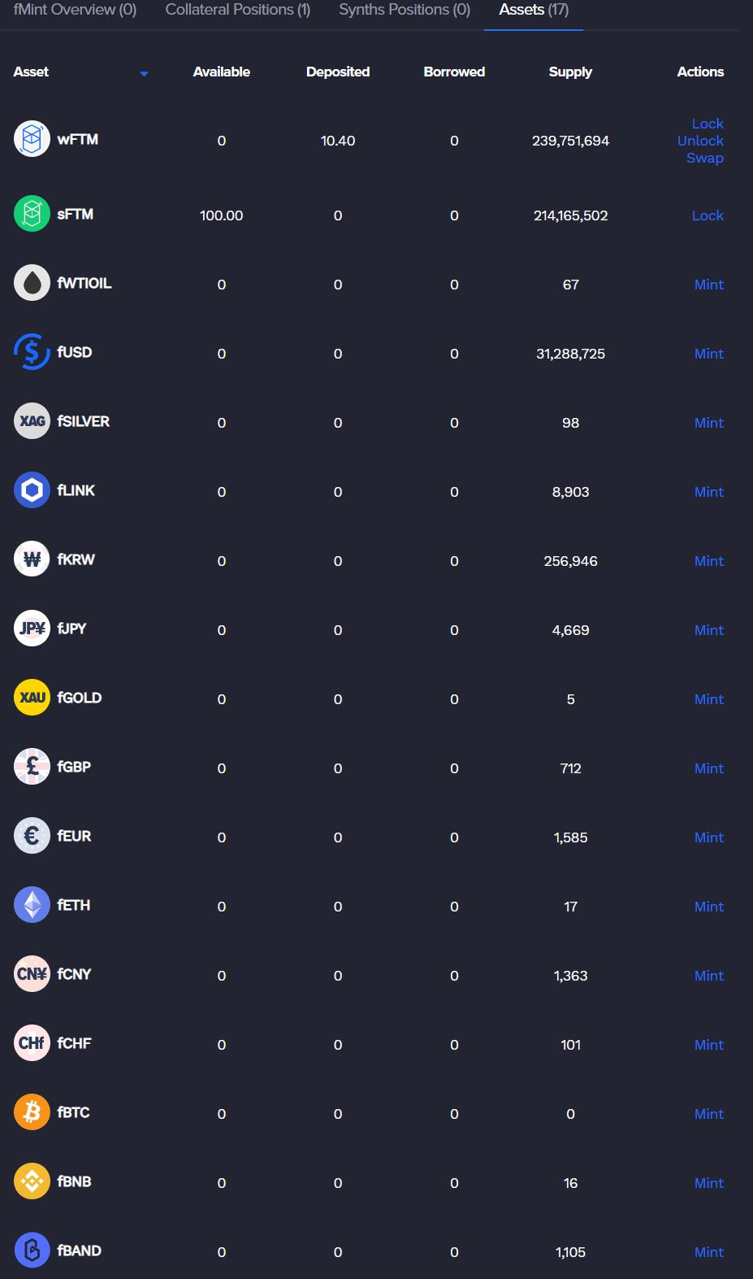Open the Synths Positions tab
This screenshot has height=1279, width=753.
coord(405,10)
